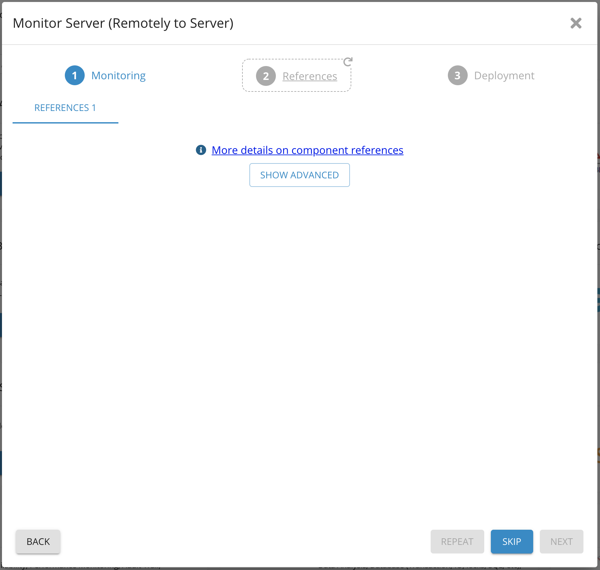
Task: Skip this step with SKIP
Action: click(512, 542)
